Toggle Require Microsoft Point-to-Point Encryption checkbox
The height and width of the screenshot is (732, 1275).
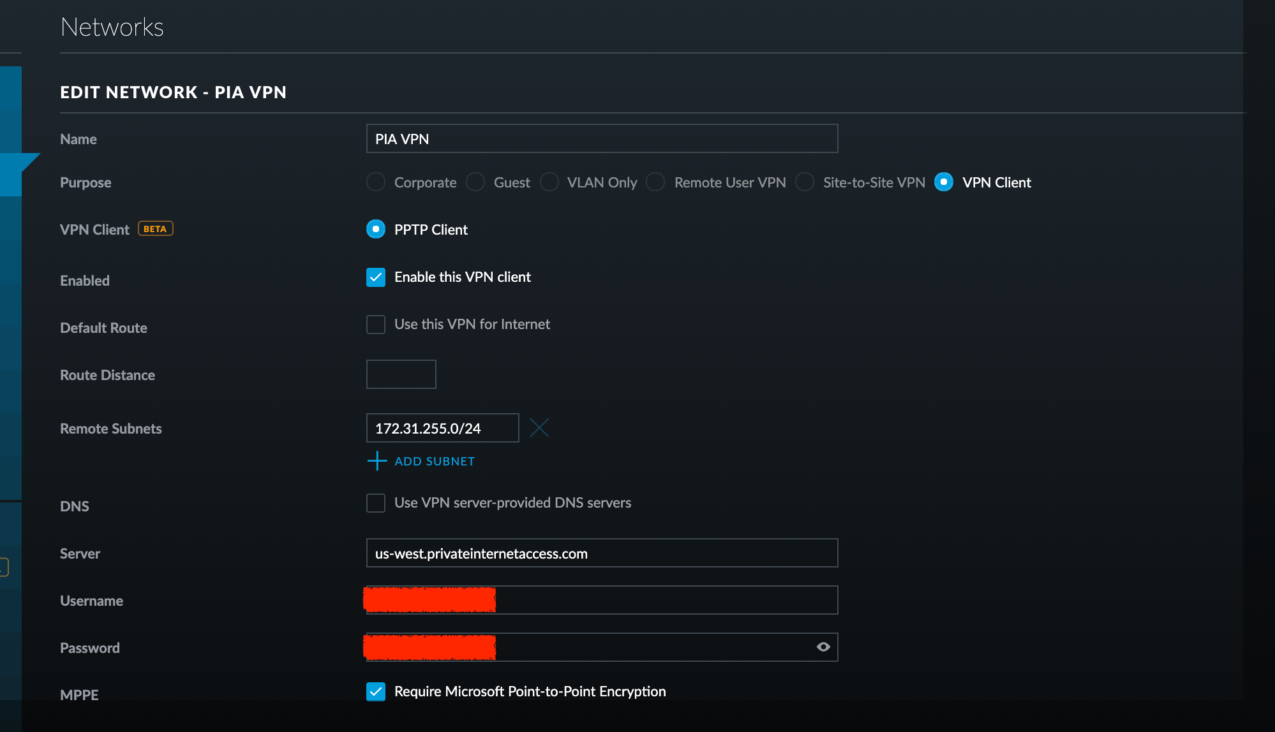[376, 692]
